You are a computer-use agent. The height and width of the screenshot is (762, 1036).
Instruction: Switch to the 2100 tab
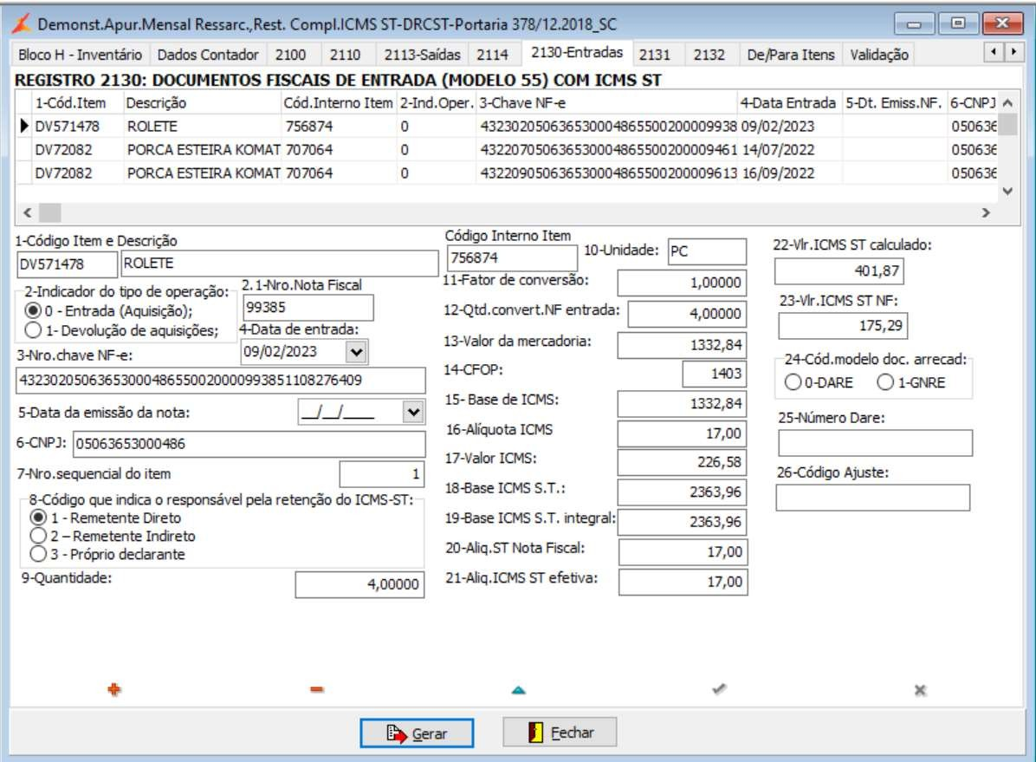291,55
